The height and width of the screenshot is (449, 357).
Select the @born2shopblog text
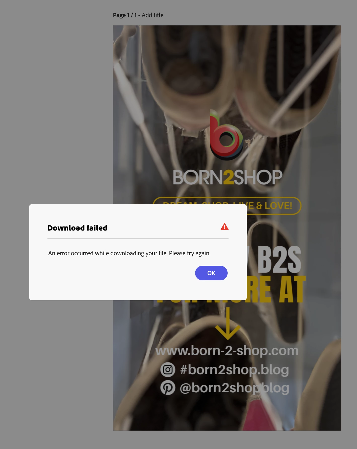tap(234, 388)
